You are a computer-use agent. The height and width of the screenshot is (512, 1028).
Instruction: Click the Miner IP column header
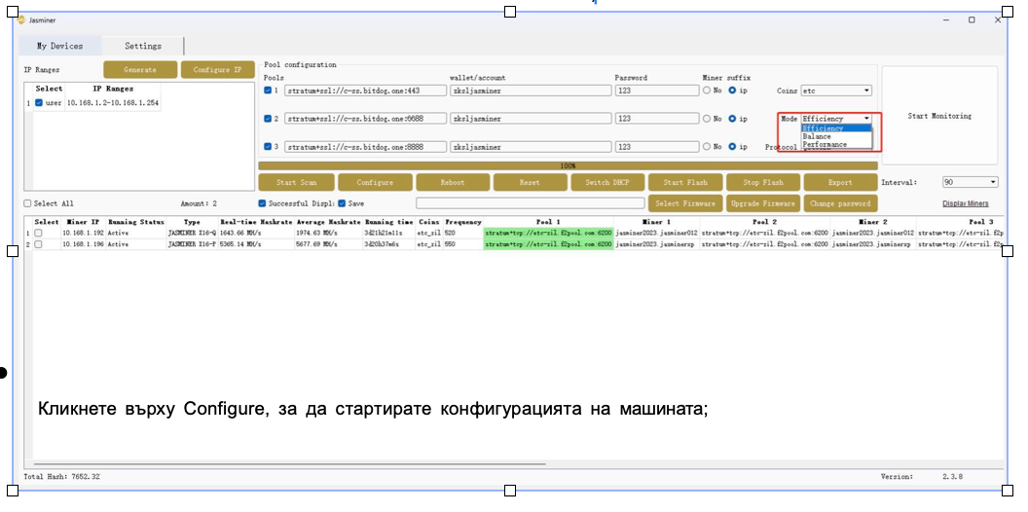pos(83,222)
